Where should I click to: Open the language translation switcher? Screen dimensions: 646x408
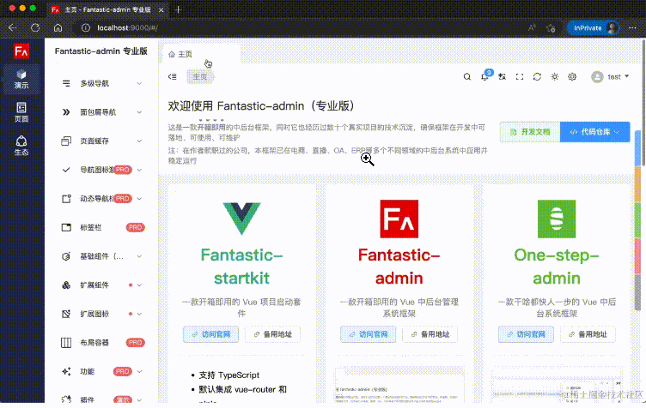pos(502,77)
